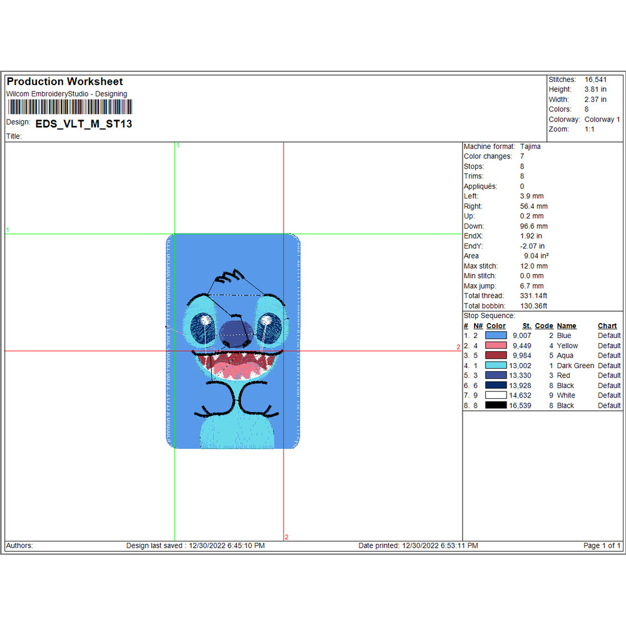Click the Stitches value 16,541
This screenshot has height=626, width=626.
pos(595,80)
